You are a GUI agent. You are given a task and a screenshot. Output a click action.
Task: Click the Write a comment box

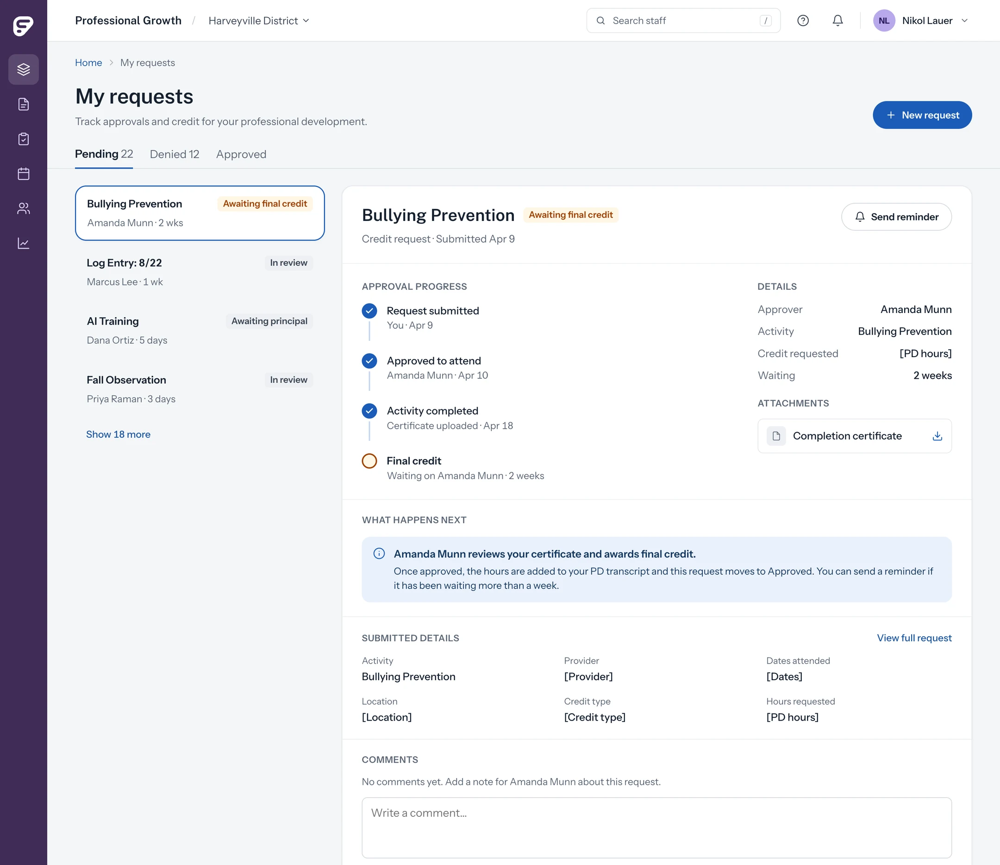click(657, 828)
